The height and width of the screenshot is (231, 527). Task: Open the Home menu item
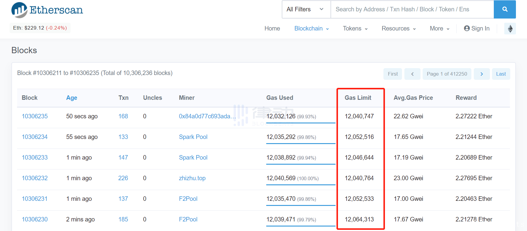[272, 28]
